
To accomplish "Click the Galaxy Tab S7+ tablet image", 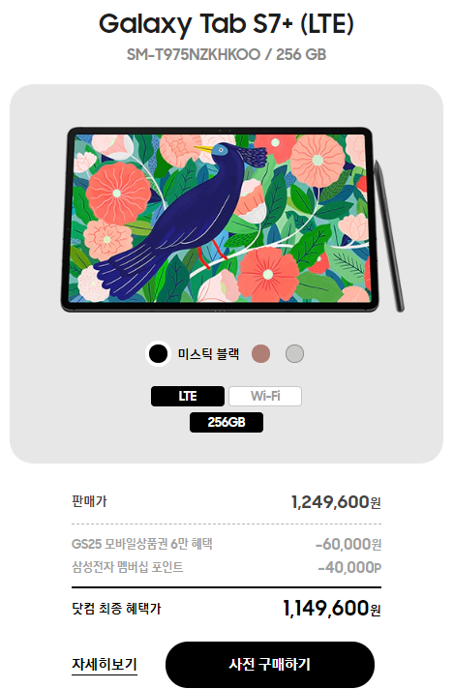I will (x=218, y=220).
